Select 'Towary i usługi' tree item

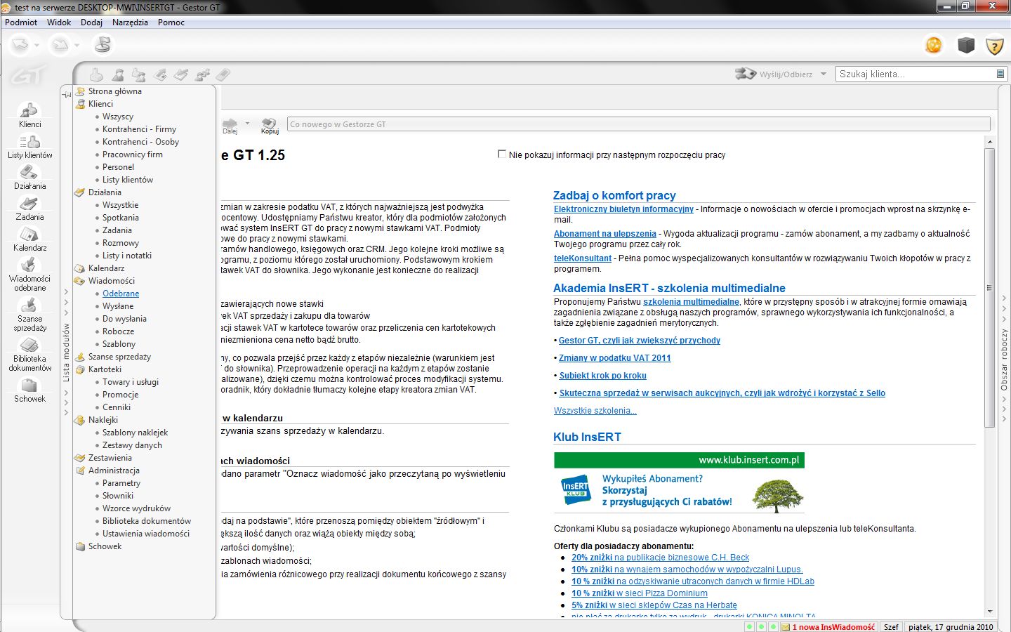point(131,382)
